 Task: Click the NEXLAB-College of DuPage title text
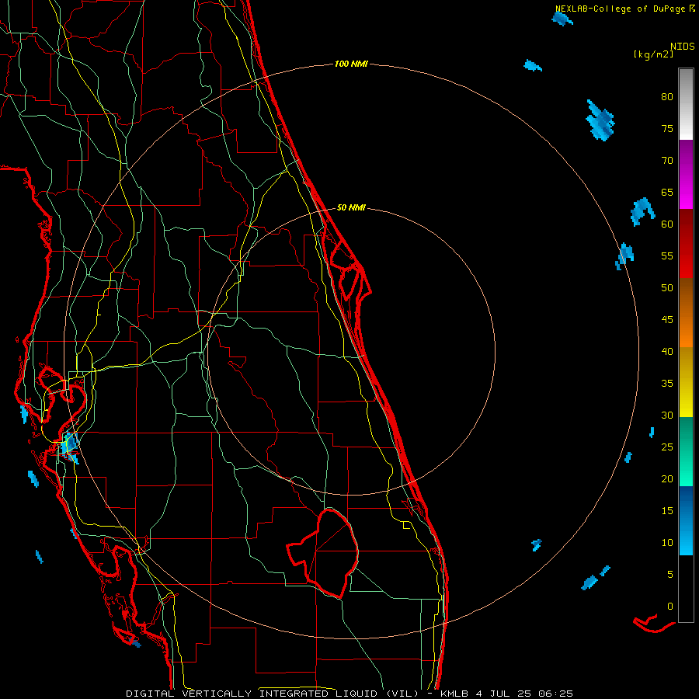point(621,9)
